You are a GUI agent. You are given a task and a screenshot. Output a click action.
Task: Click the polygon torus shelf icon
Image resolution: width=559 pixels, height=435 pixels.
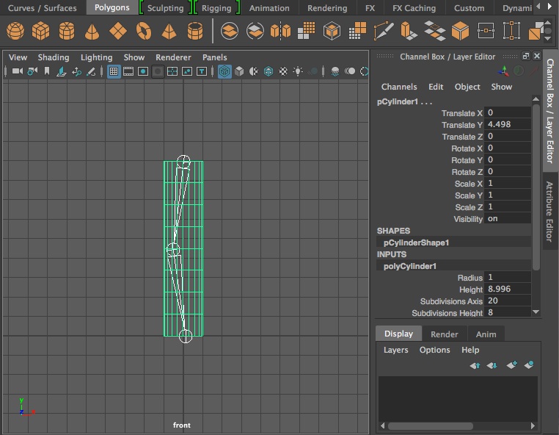(144, 32)
